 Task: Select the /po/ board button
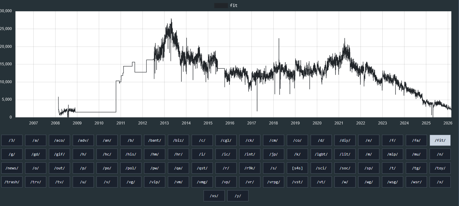coord(107,168)
